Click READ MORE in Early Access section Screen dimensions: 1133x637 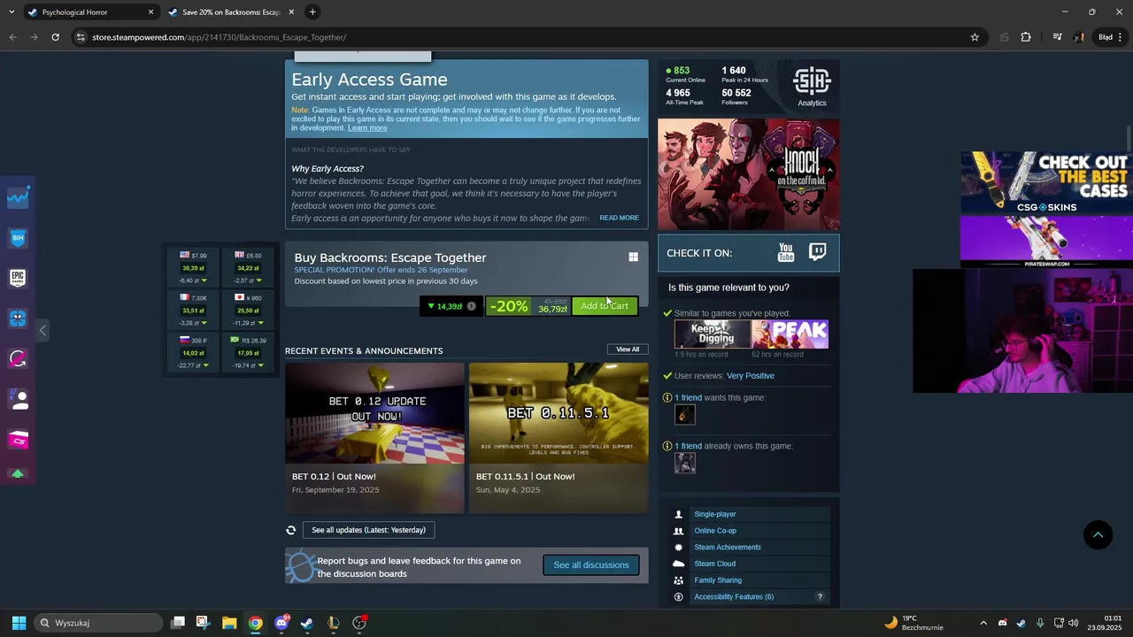[x=619, y=218]
